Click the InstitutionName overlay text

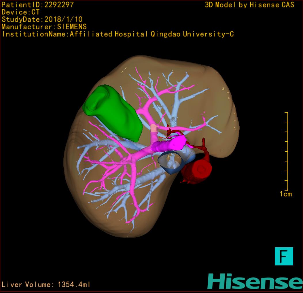[x=118, y=34]
